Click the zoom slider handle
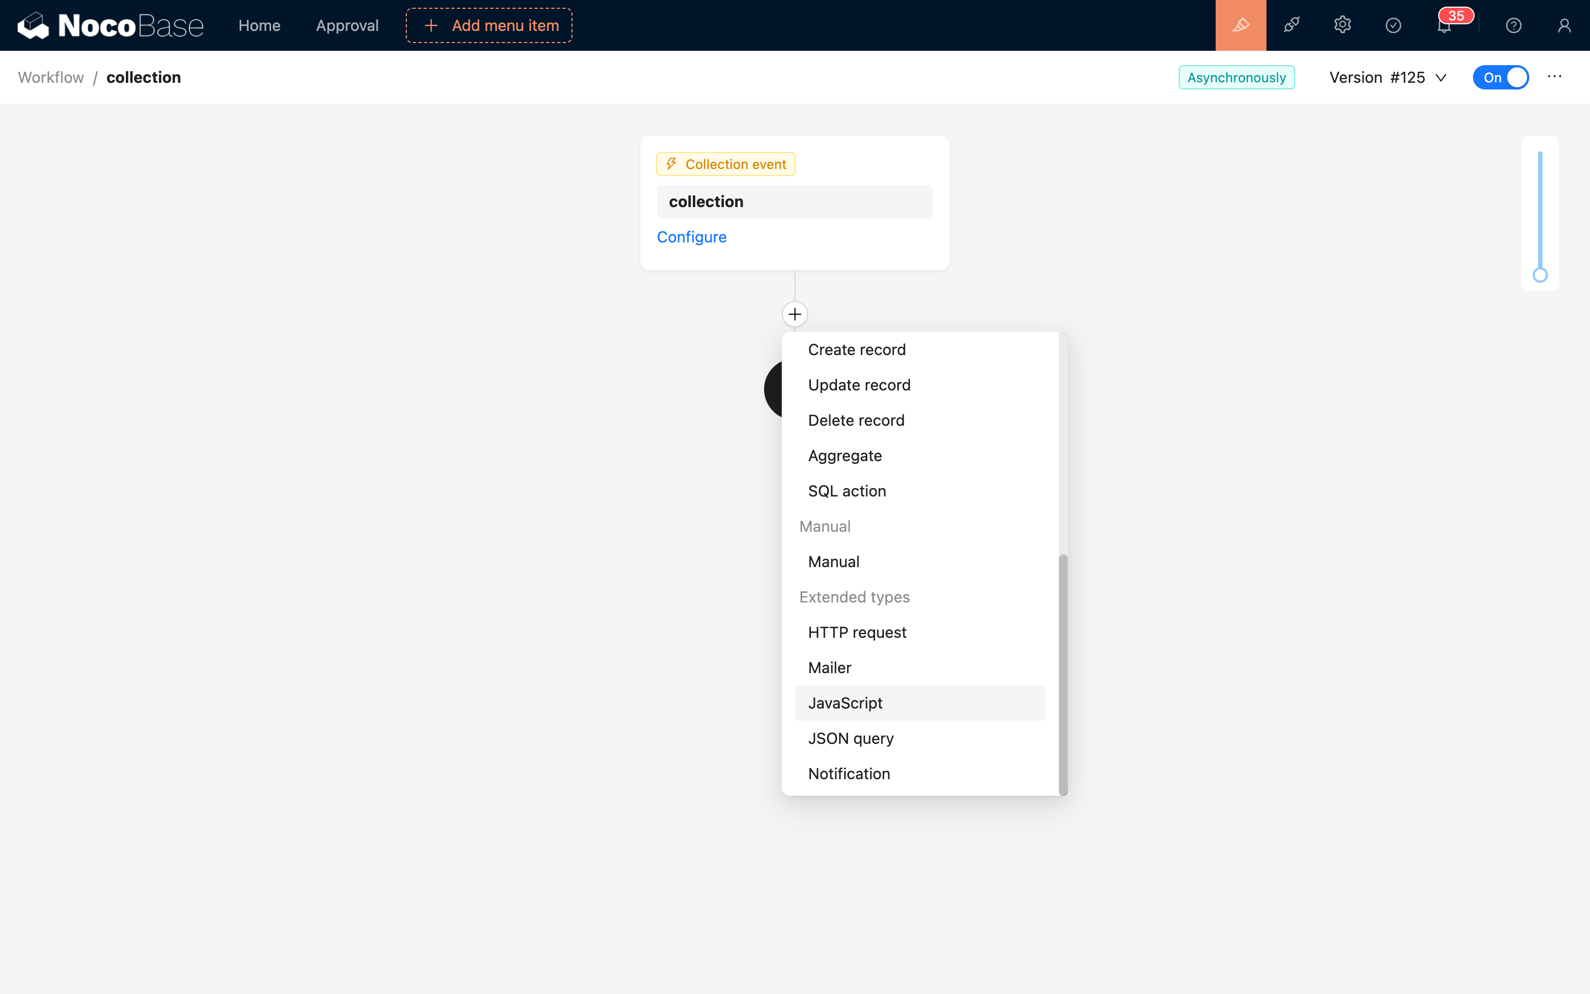The image size is (1590, 994). [x=1539, y=275]
